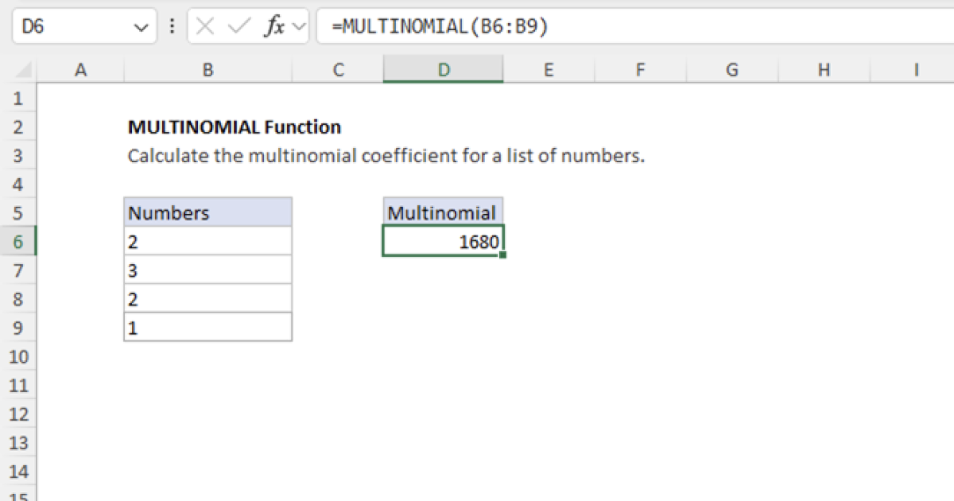
Task: Select column A header
Action: tap(80, 70)
